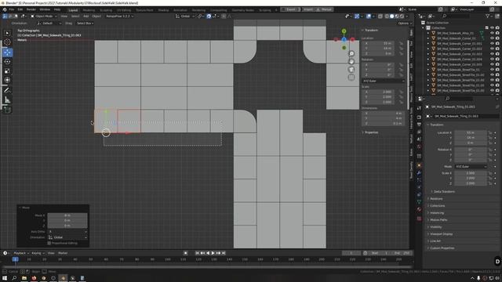Activate the Move tool

tap(7, 52)
